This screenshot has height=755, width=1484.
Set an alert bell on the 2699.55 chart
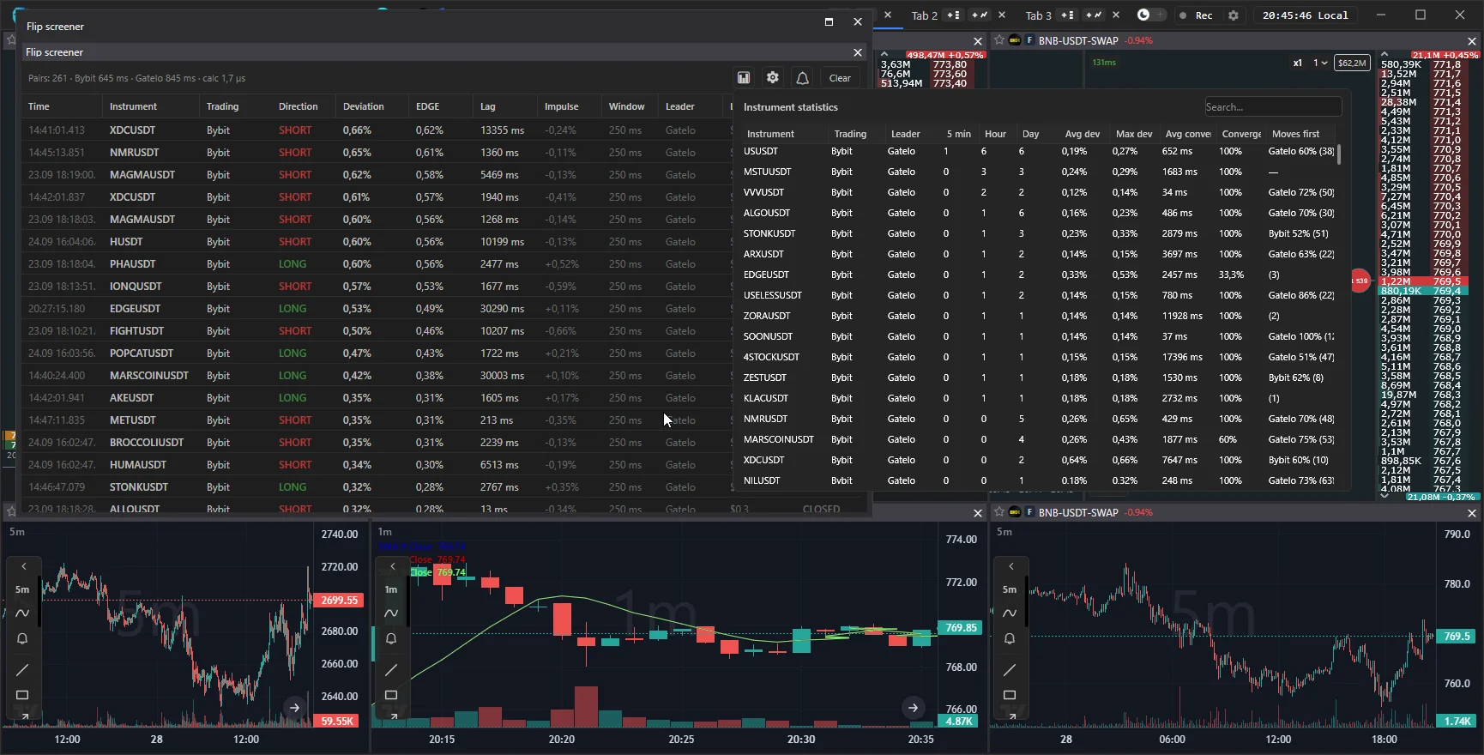22,638
